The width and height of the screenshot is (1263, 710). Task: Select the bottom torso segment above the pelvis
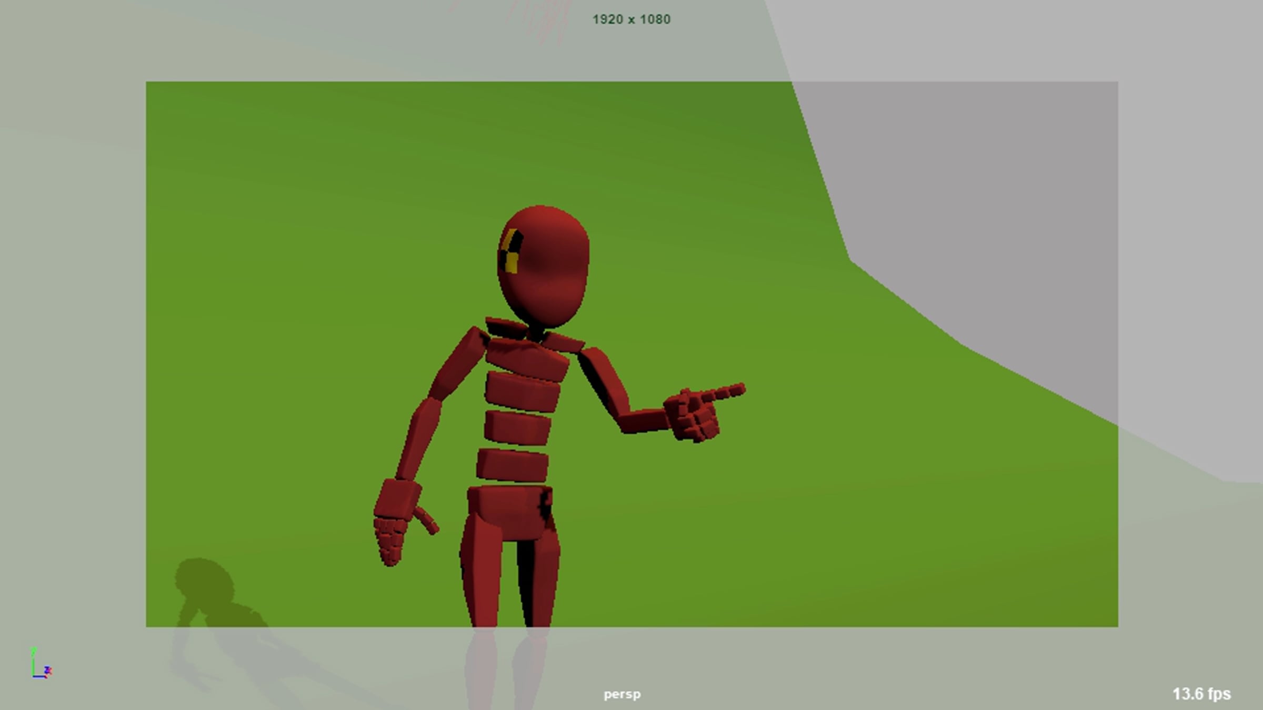pyautogui.click(x=512, y=465)
